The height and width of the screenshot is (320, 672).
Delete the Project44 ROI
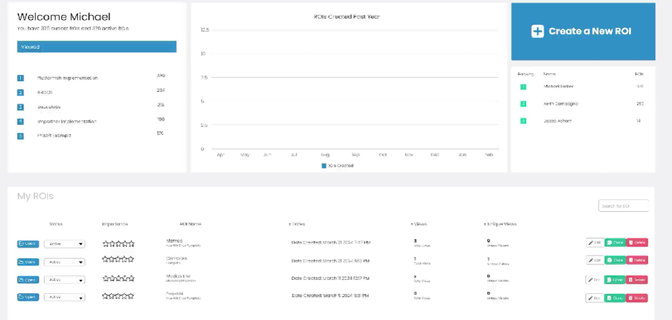tap(637, 298)
